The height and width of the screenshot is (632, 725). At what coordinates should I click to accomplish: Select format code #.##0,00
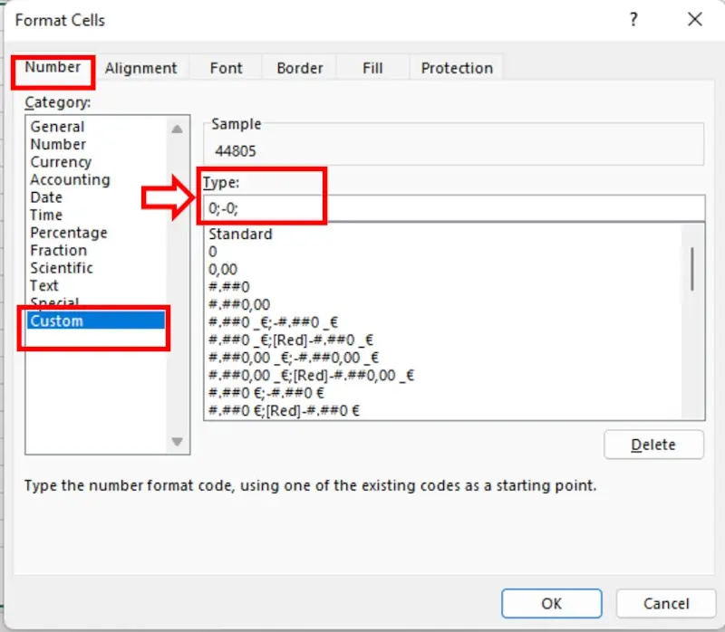239,304
